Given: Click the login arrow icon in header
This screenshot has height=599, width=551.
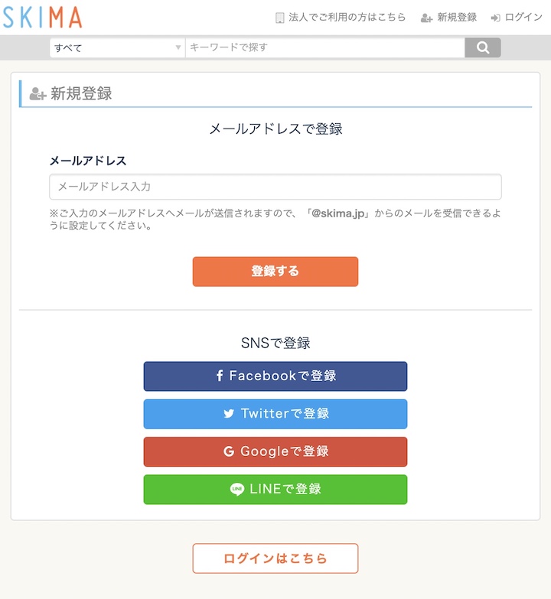Looking at the screenshot, I should click(496, 18).
